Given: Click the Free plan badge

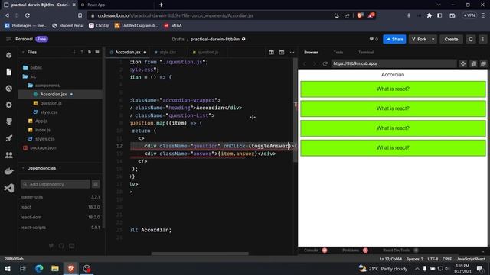Looking at the screenshot, I should [41, 39].
